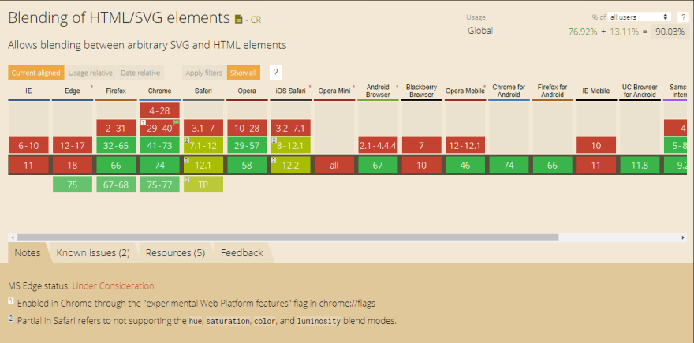Viewport: 694px width, 343px height.
Task: Select the Current aligned view toggle
Action: pos(35,73)
